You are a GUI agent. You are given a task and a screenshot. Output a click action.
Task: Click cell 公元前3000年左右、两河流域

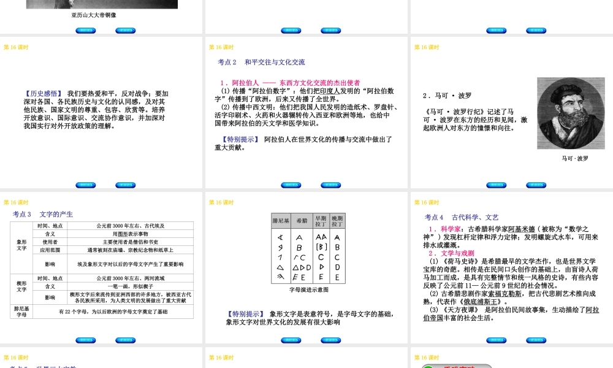(x=131, y=278)
